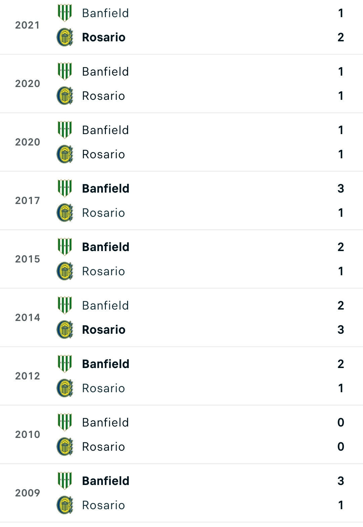
Task: Click Banfield crest in 2010 match
Action: (x=65, y=422)
